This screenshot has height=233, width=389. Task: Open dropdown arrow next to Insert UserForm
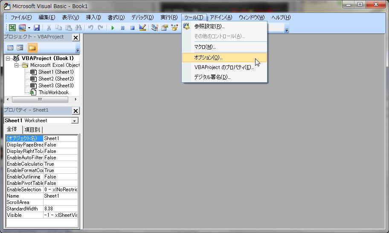pos(29,28)
